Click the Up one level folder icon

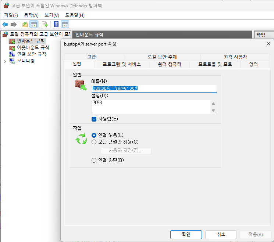coord(25,25)
